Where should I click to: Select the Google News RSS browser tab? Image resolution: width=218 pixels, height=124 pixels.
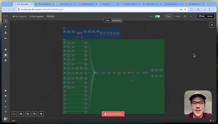[88, 4]
